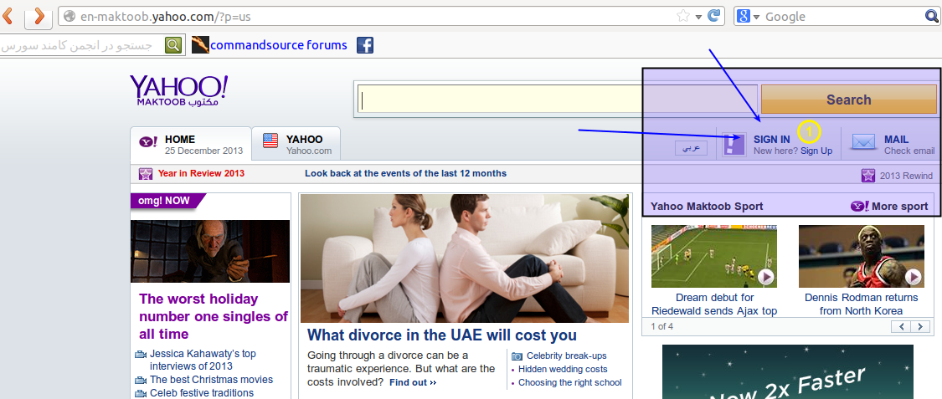The image size is (942, 399).
Task: Open the address bar history dropdown arrow
Action: (698, 17)
